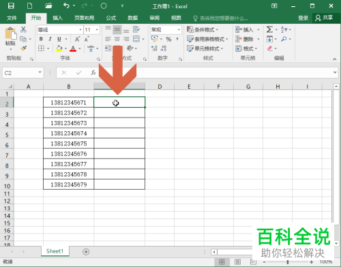Screen dimensions: 341x267
Task: Increase decimal places
Action: [x=154, y=48]
